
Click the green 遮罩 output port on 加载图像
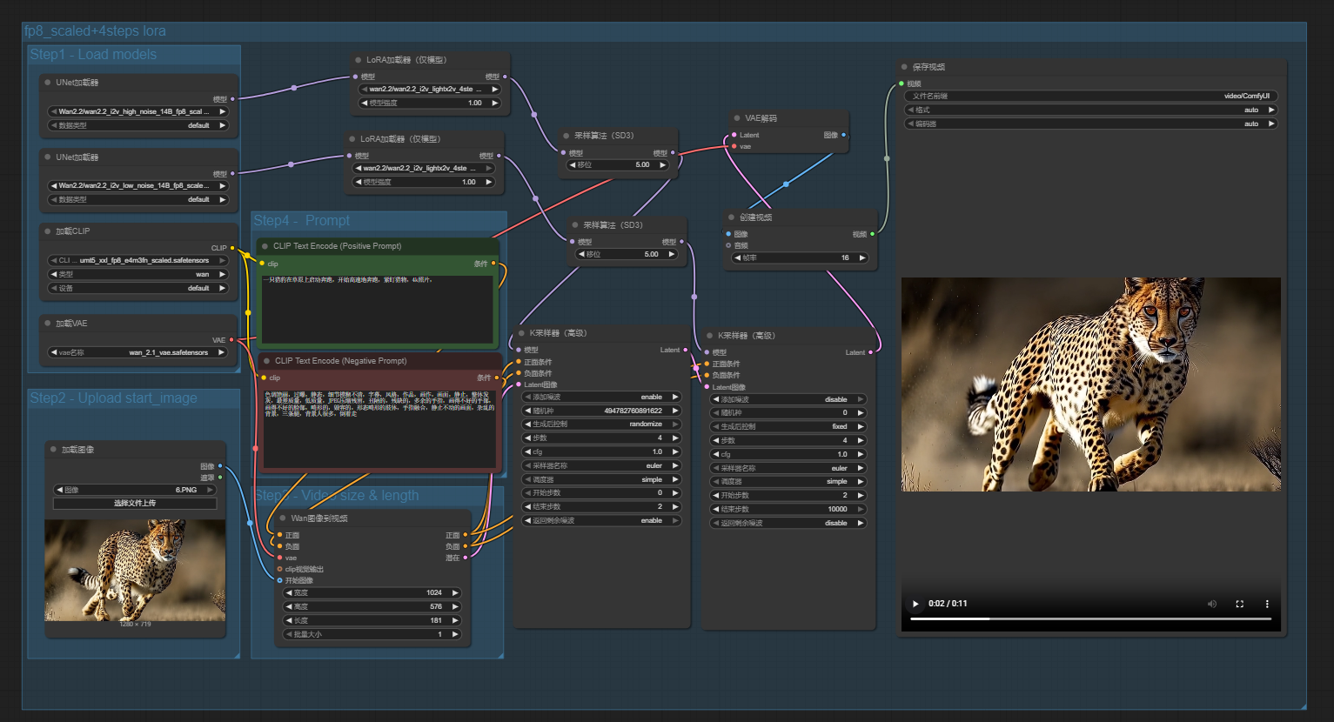click(x=220, y=477)
